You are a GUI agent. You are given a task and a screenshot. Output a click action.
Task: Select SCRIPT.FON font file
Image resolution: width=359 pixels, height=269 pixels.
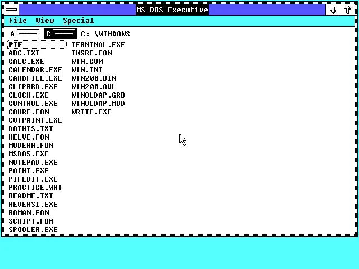pyautogui.click(x=31, y=221)
